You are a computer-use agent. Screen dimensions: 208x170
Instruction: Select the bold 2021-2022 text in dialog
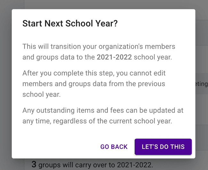click(114, 57)
